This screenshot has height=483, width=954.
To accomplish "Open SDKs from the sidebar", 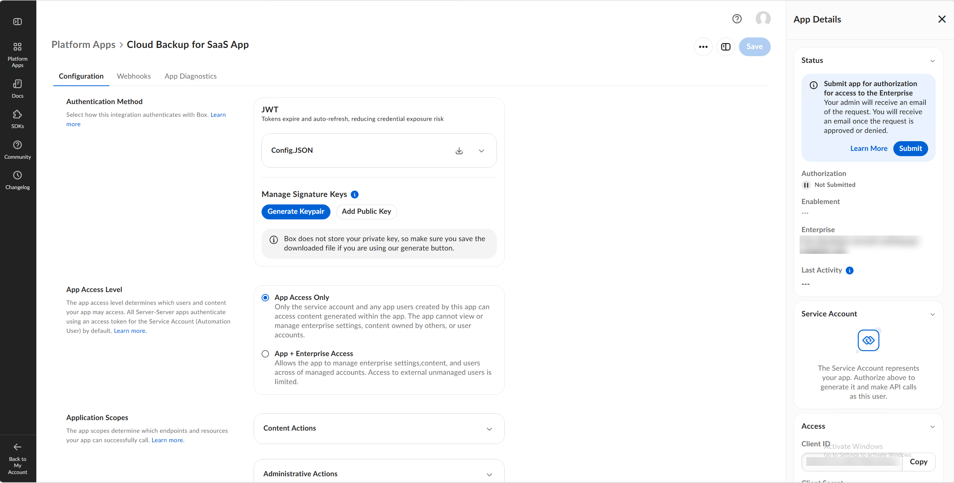I will [x=18, y=119].
